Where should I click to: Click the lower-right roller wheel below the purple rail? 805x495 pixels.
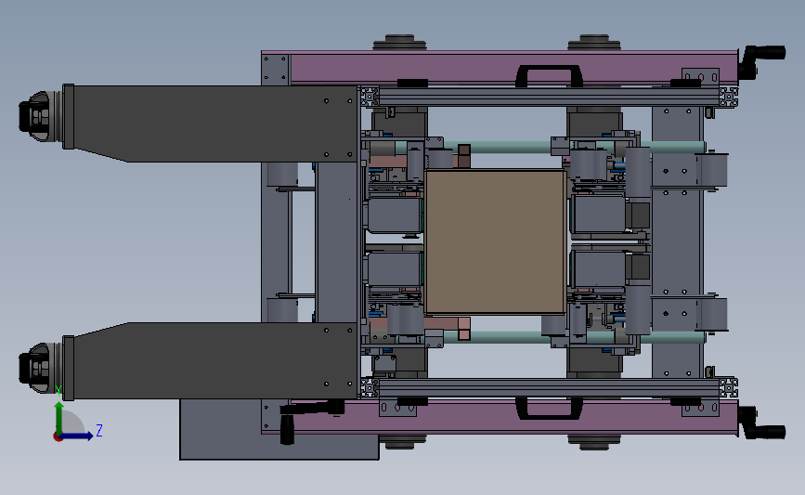pos(594,442)
